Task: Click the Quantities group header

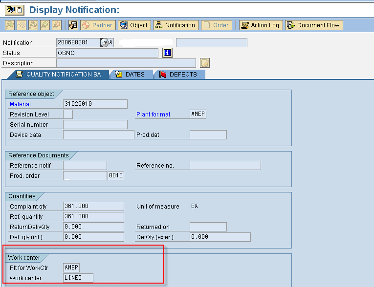Action: (x=22, y=196)
